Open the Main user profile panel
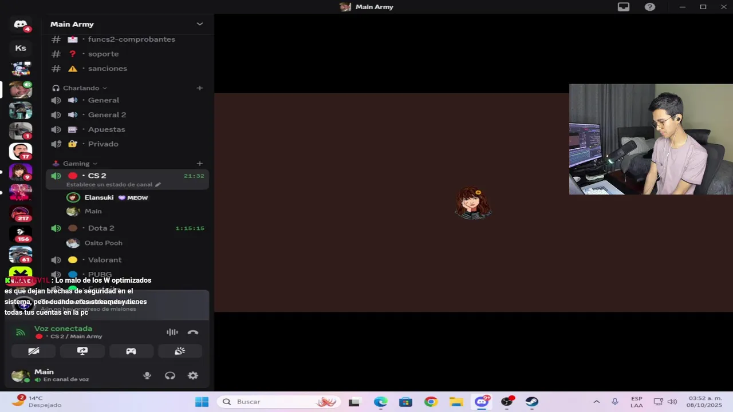The width and height of the screenshot is (733, 412). click(50, 375)
